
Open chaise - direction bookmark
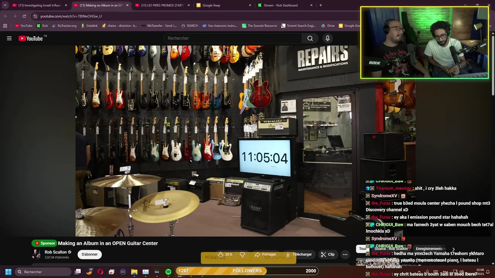119,26
